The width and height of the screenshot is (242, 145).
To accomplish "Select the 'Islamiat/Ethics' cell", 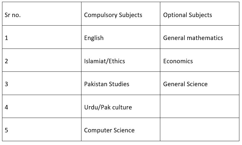I will (121, 60).
